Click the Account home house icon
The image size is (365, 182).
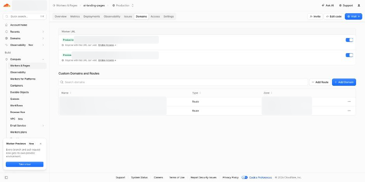[x=7, y=25]
